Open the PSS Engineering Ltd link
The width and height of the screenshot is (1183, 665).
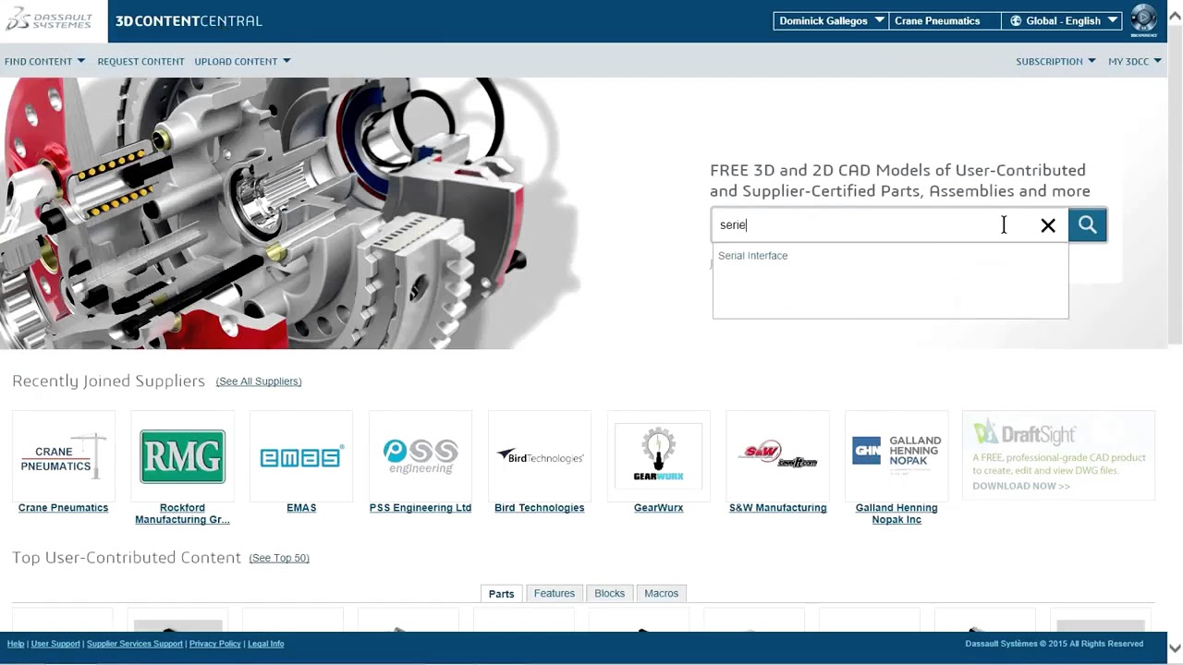tap(421, 508)
